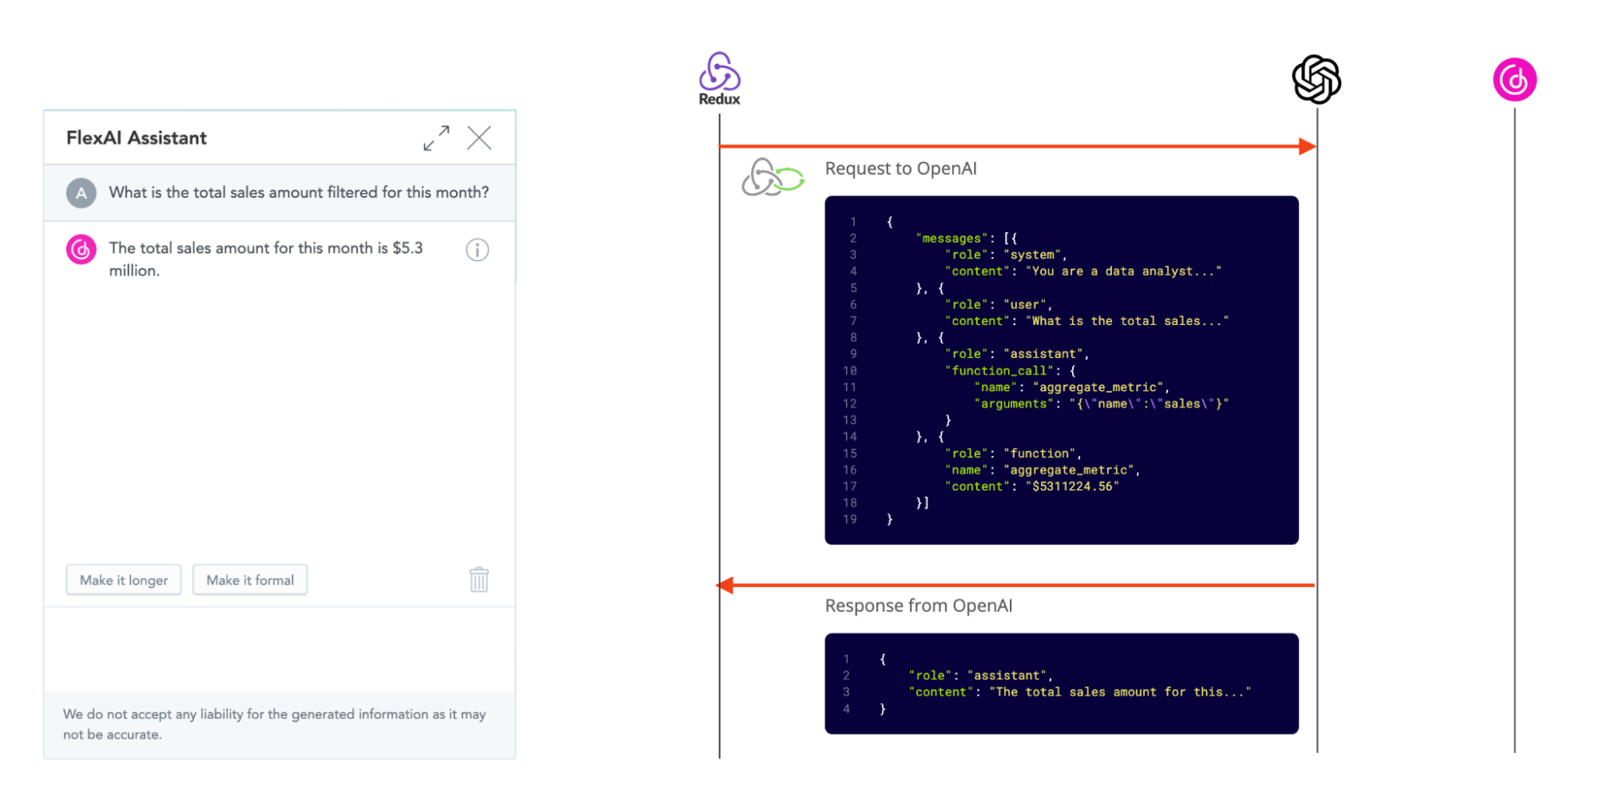Select the user avatar beside the sales question
Viewport: 1597px width, 804px height.
[x=81, y=192]
